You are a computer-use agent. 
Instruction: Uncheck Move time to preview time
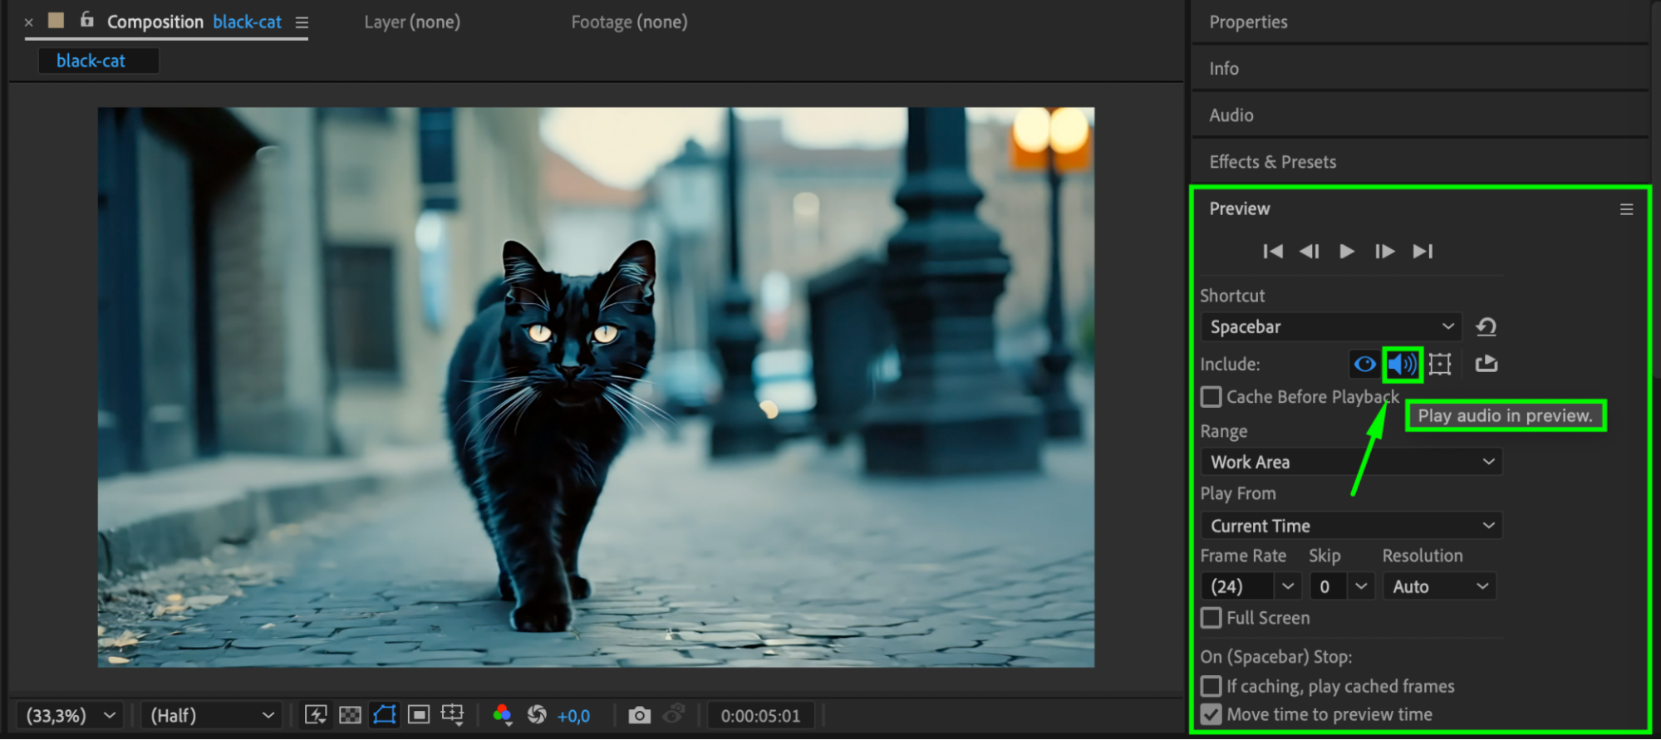(1211, 714)
